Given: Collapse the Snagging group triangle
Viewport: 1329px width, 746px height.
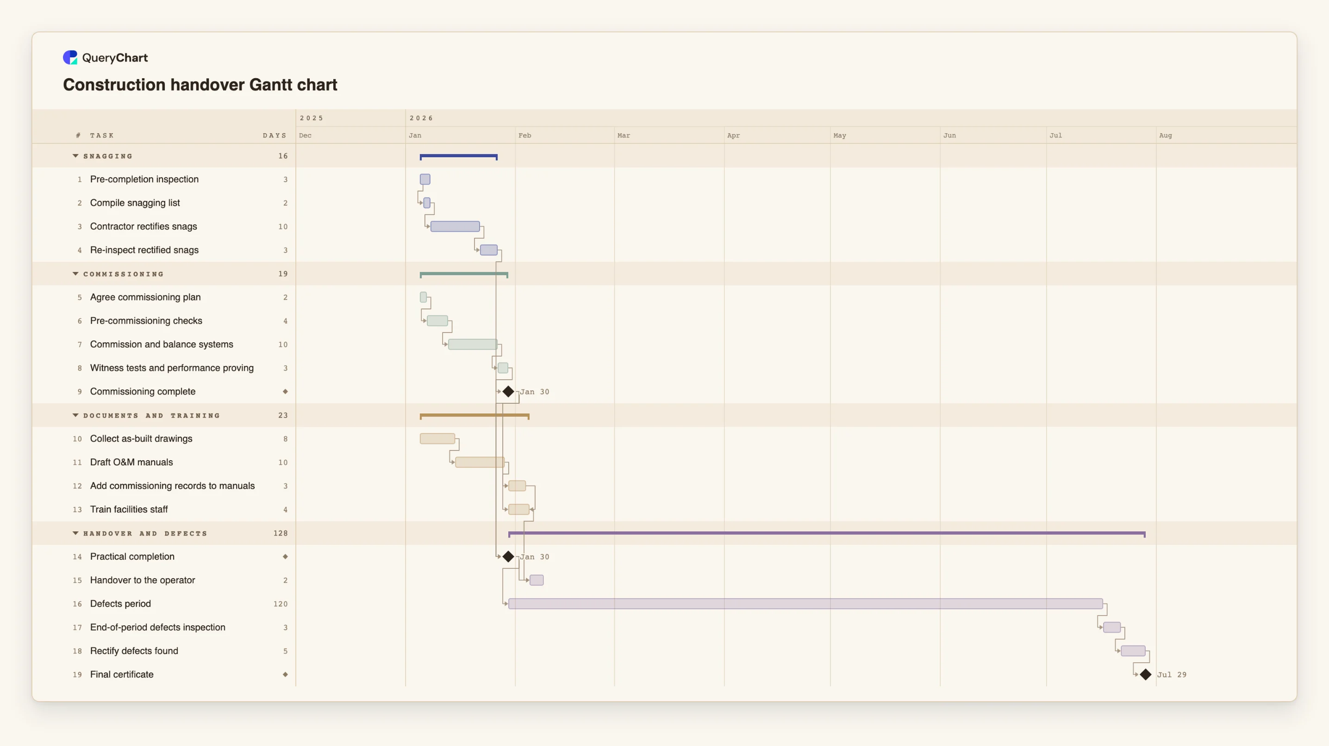Looking at the screenshot, I should [75, 156].
